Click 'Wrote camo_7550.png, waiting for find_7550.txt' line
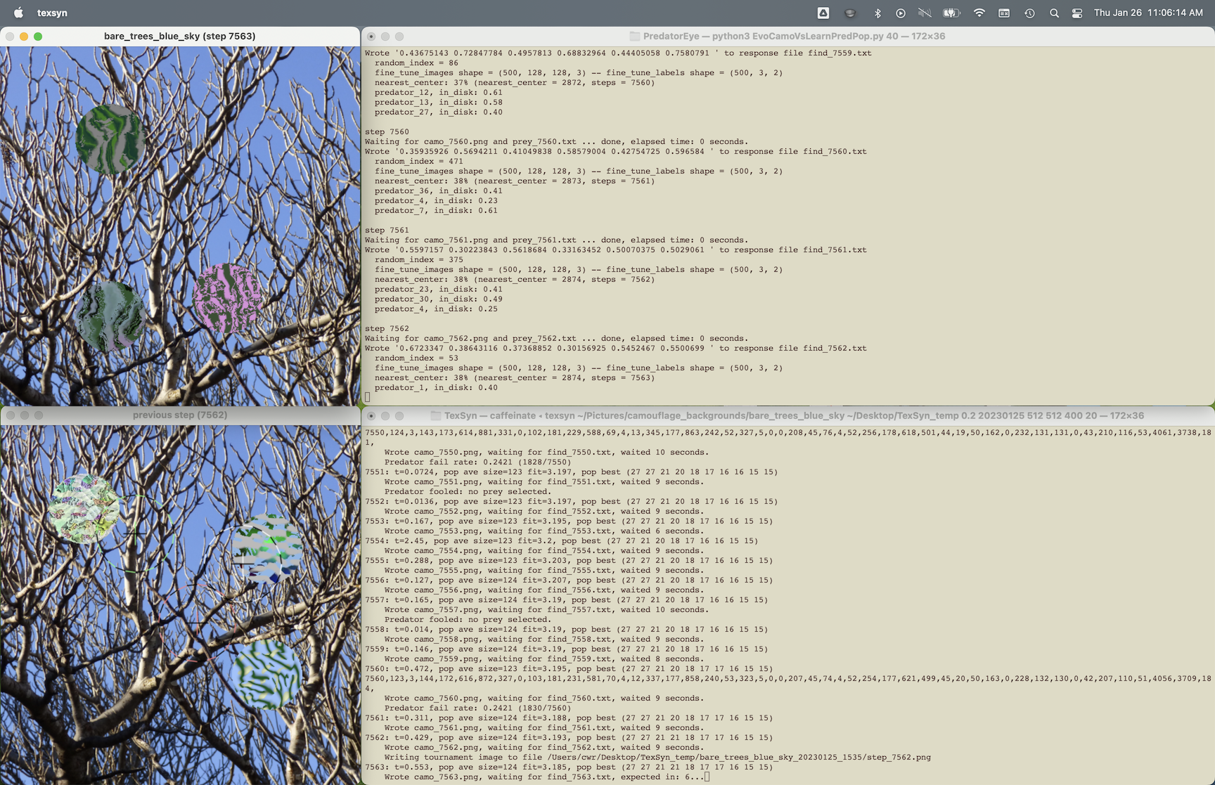Viewport: 1215px width, 785px height. click(x=546, y=452)
